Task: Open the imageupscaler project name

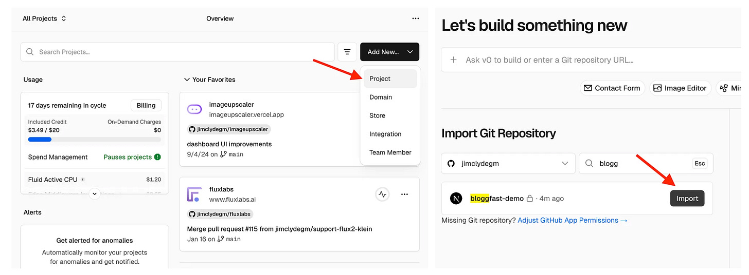Action: (x=231, y=105)
